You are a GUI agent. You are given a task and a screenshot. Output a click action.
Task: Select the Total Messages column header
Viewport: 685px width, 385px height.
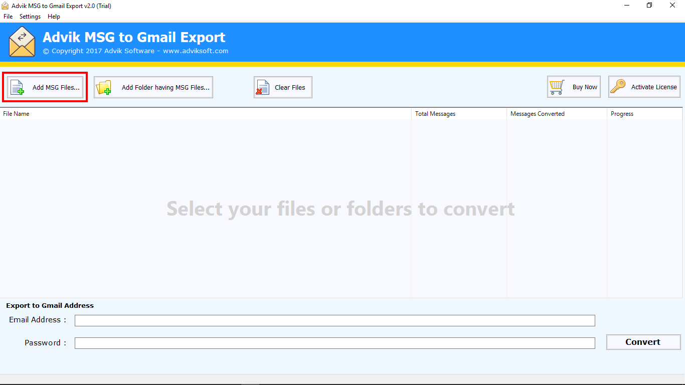click(x=459, y=114)
